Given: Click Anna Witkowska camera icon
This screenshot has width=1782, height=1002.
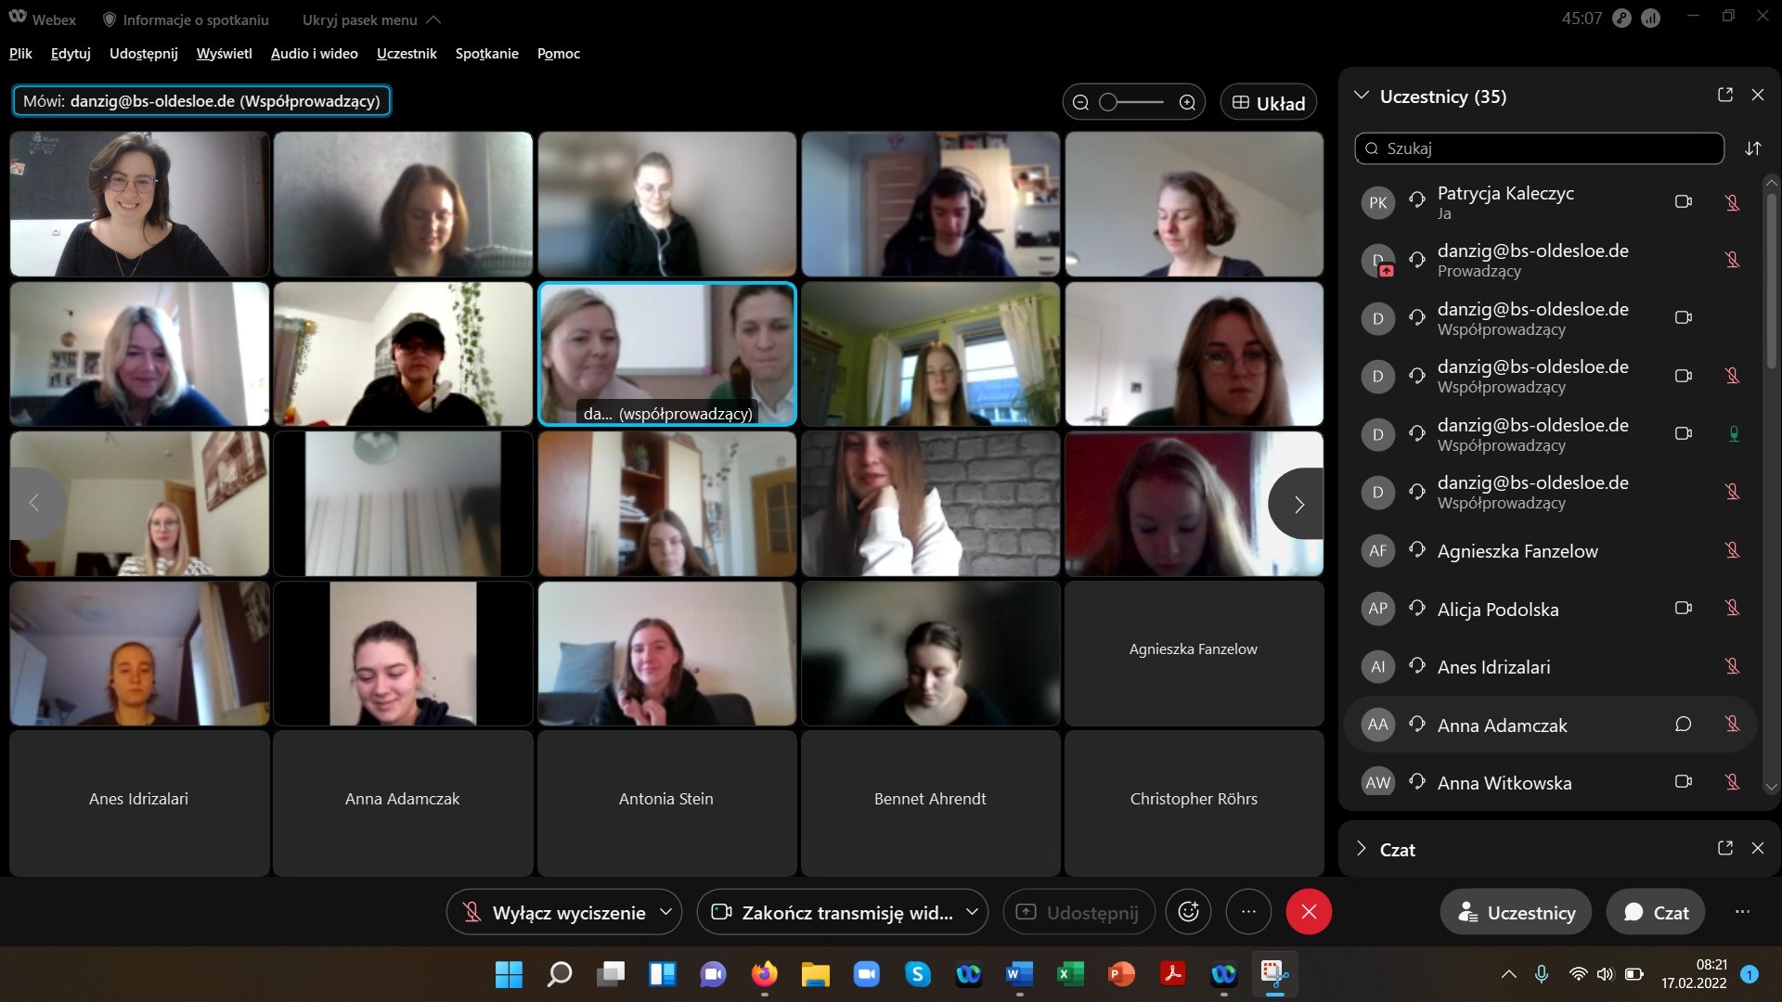Looking at the screenshot, I should coord(1684,781).
